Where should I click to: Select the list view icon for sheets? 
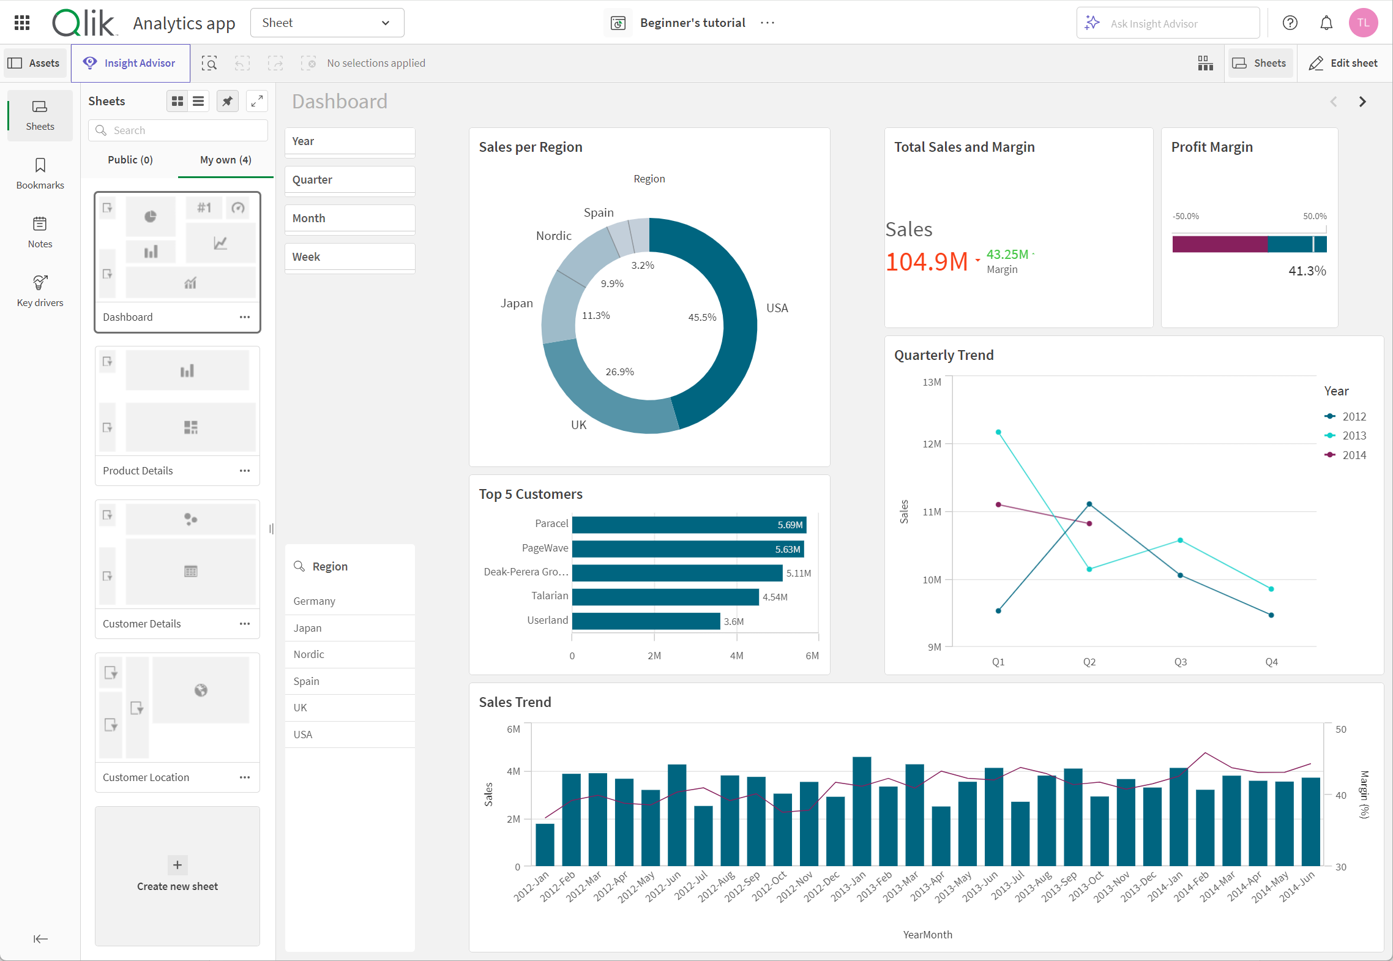pyautogui.click(x=199, y=100)
